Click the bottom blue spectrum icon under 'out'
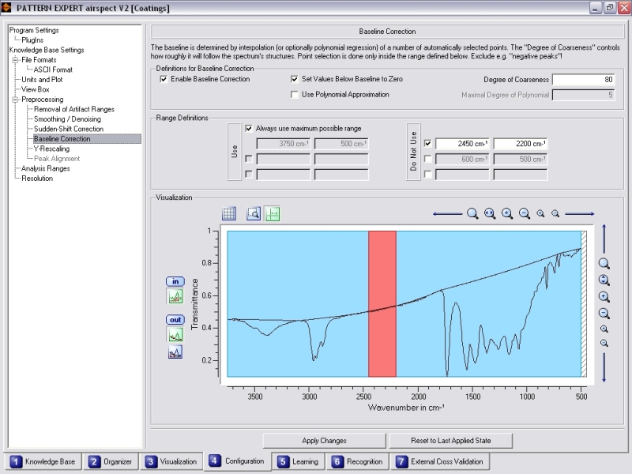This screenshot has width=632, height=474. 175,352
